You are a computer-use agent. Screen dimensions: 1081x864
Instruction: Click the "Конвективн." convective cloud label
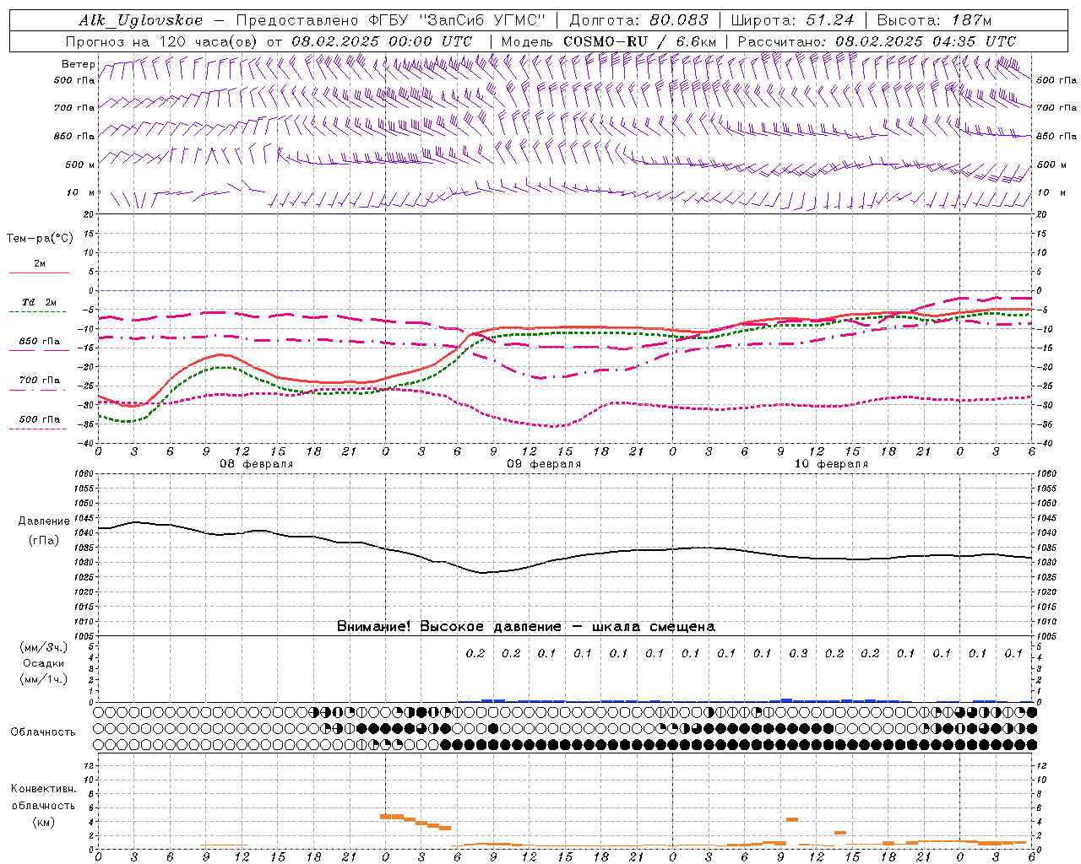point(43,789)
